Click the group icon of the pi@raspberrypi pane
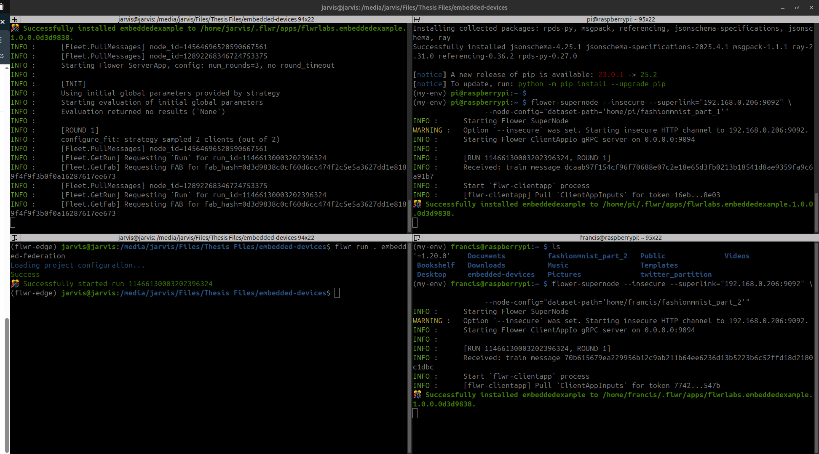The width and height of the screenshot is (819, 454). [x=417, y=19]
